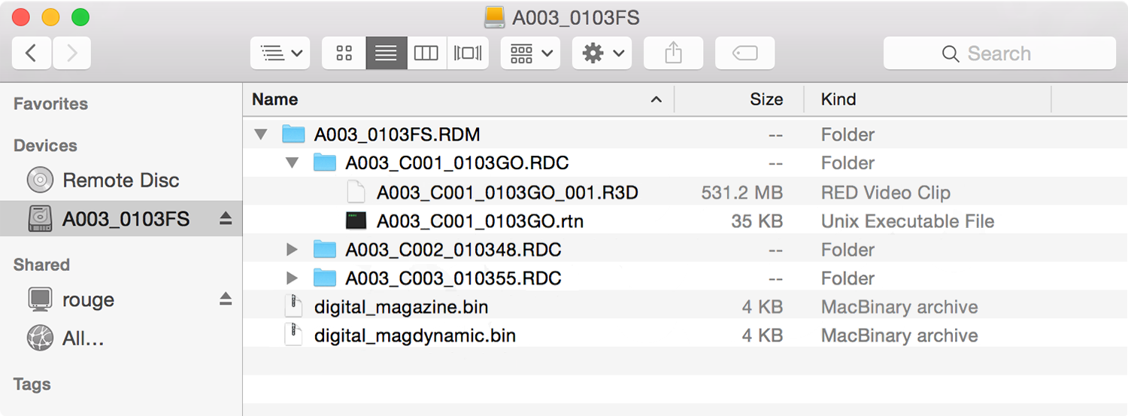Click the Remote Disc icon

point(40,181)
